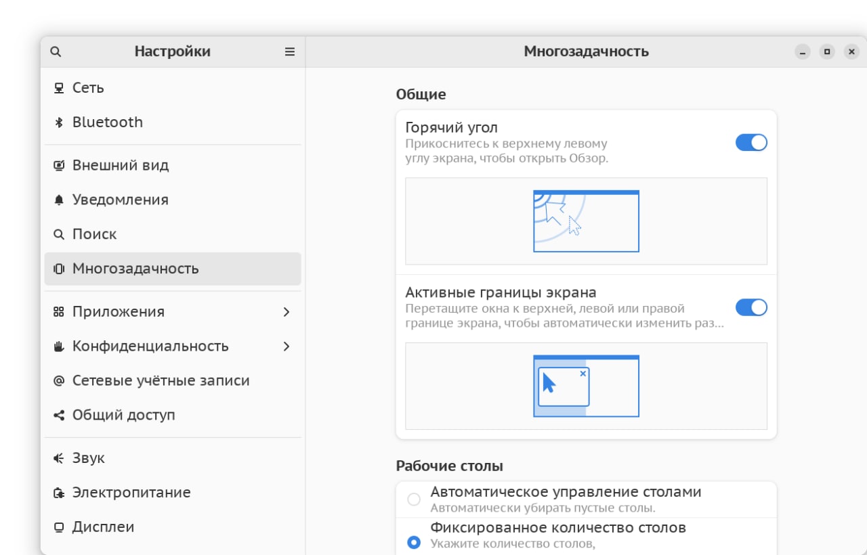Toggle off Активные границы экрана switch
The width and height of the screenshot is (867, 555).
pyautogui.click(x=751, y=307)
